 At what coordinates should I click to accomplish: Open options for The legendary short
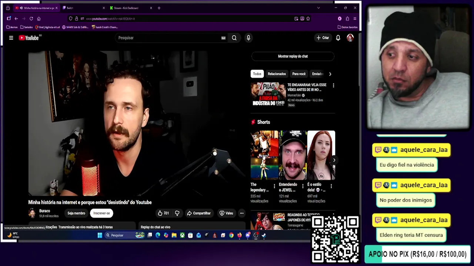(x=274, y=186)
